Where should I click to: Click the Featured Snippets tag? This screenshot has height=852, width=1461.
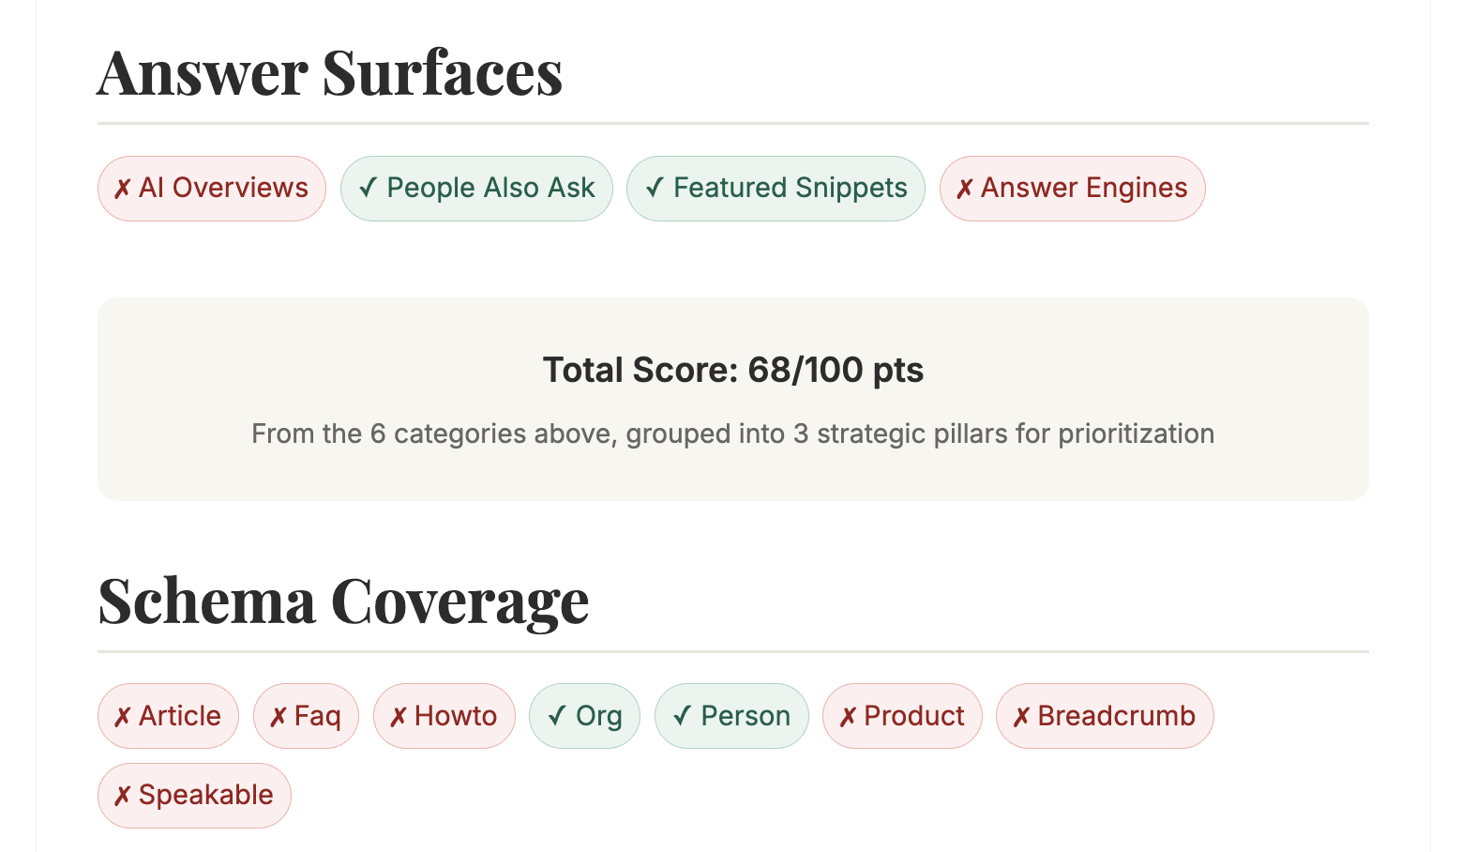776,189
